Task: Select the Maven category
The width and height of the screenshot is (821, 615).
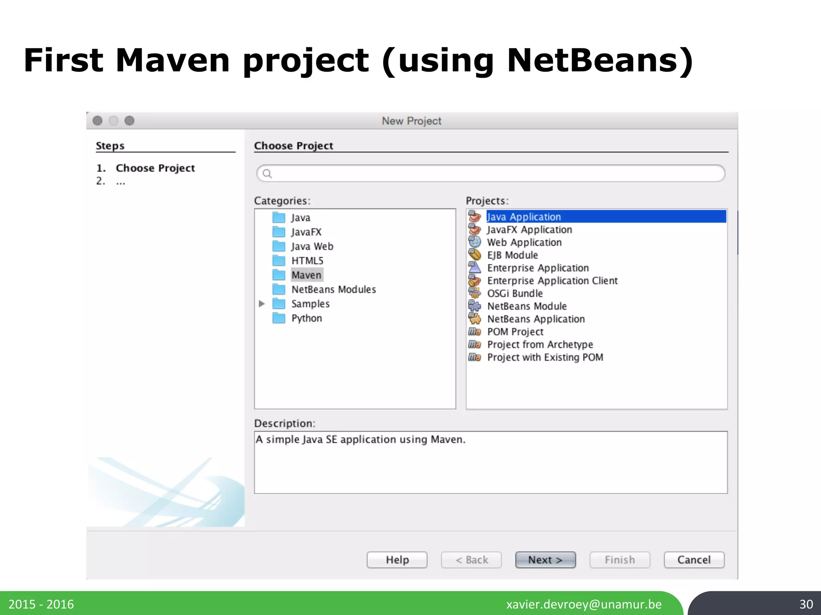Action: pos(307,275)
